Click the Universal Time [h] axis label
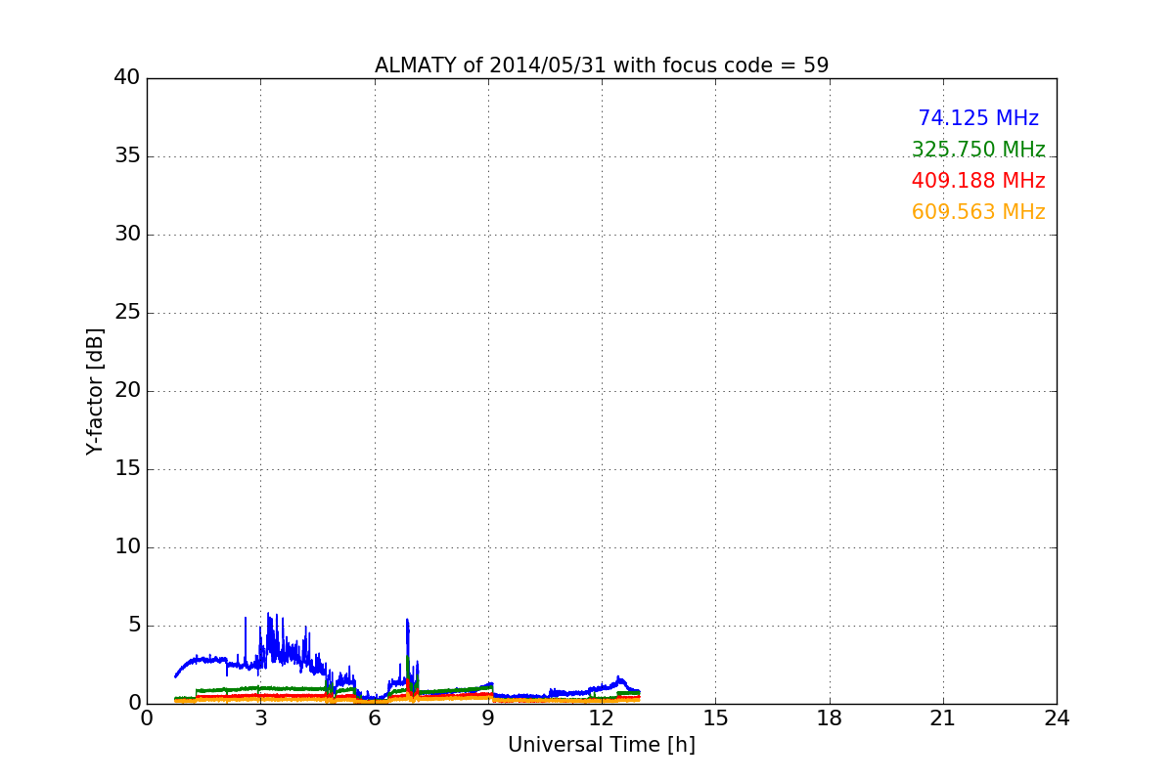The height and width of the screenshot is (782, 1174). (x=602, y=745)
